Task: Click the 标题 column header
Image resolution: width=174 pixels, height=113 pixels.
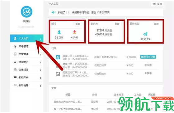Action: pyautogui.click(x=68, y=95)
